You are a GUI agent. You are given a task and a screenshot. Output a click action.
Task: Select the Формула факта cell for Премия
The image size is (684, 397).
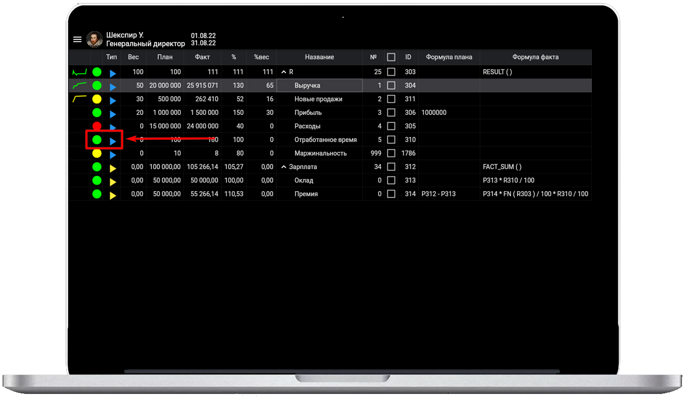pyautogui.click(x=535, y=194)
